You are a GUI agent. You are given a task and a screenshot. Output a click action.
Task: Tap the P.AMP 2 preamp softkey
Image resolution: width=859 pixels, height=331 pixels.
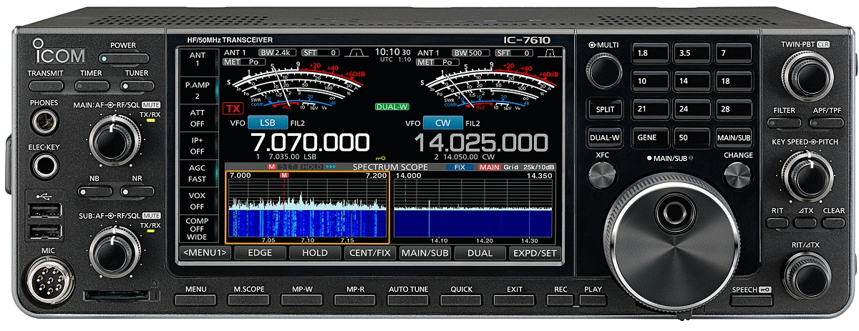198,89
